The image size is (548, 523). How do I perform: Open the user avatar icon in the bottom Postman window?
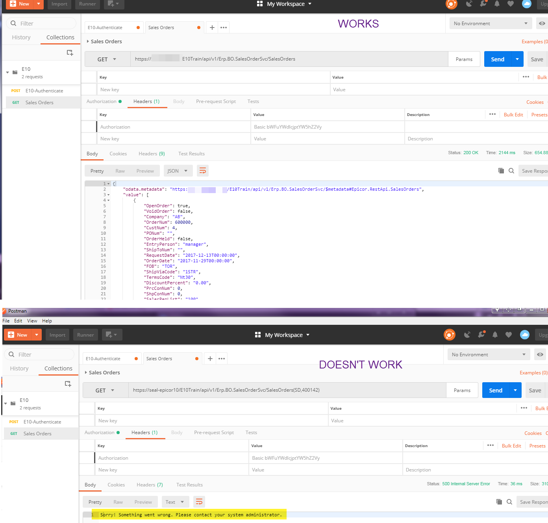pos(525,335)
